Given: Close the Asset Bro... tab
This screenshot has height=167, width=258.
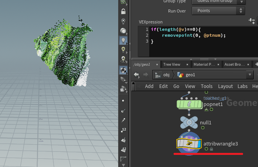Looking at the screenshot, I should click(x=248, y=65).
